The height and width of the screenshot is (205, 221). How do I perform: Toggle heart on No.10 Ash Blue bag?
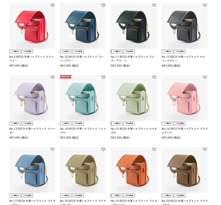pyautogui.click(x=103, y=5)
